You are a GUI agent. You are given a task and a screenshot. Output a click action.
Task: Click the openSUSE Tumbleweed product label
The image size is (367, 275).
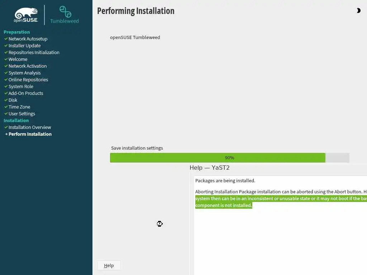pyautogui.click(x=135, y=37)
